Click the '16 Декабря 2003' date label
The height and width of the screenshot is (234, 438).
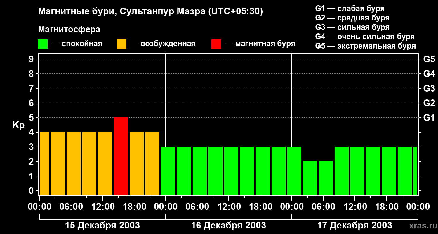pyautogui.click(x=229, y=226)
